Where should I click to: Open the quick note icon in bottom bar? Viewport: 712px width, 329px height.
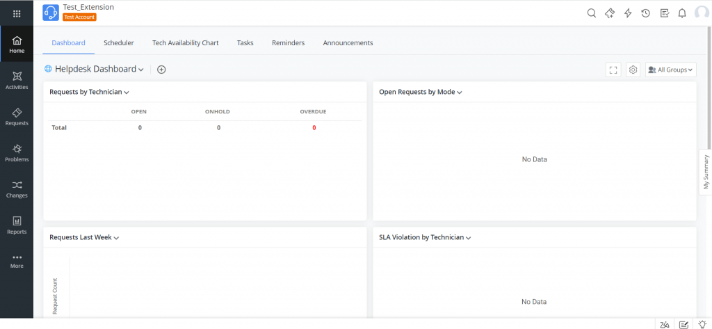(x=683, y=324)
